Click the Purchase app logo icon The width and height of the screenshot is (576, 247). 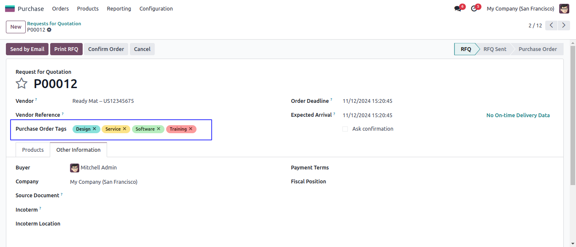pos(10,8)
